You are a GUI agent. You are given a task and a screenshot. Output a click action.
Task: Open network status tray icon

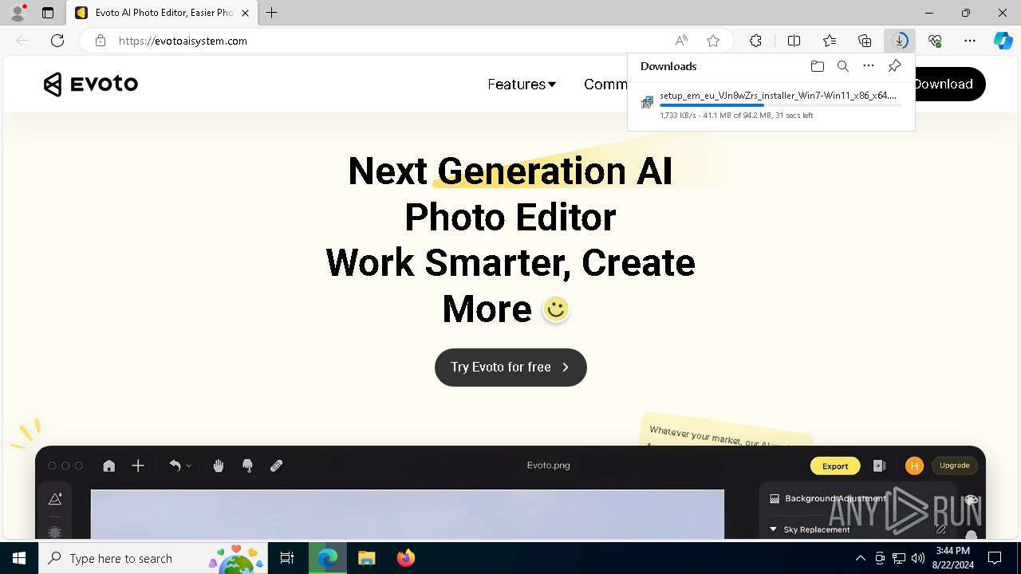899,558
